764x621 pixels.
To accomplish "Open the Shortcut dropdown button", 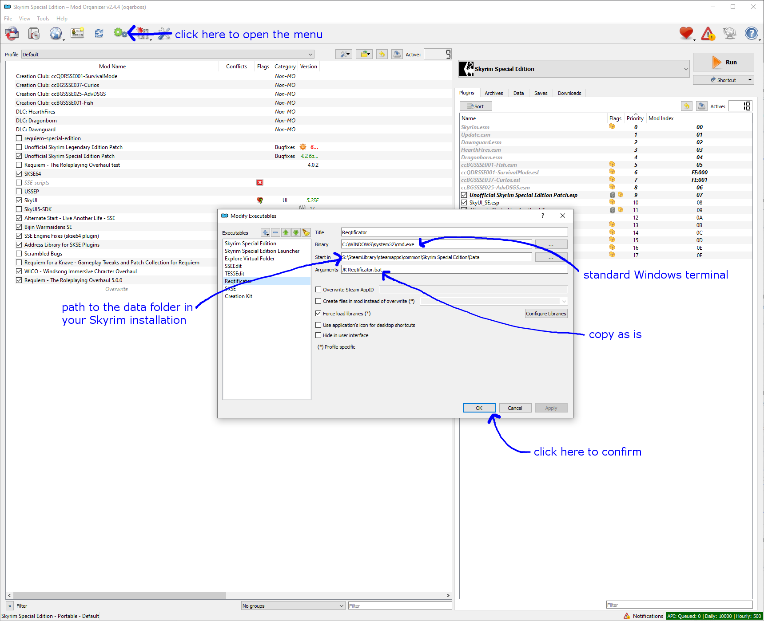I will [x=723, y=80].
